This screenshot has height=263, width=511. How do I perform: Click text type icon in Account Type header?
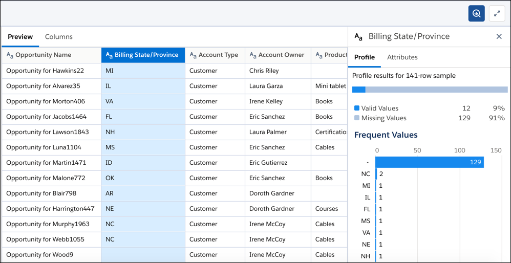[193, 55]
